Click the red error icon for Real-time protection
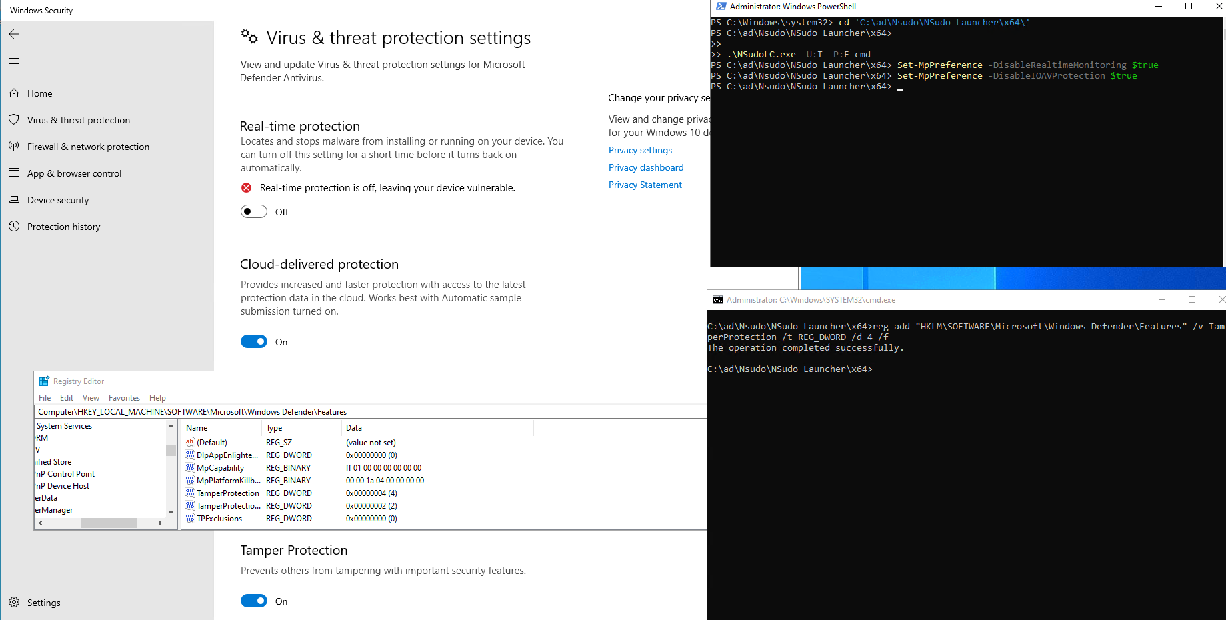 [x=247, y=188]
